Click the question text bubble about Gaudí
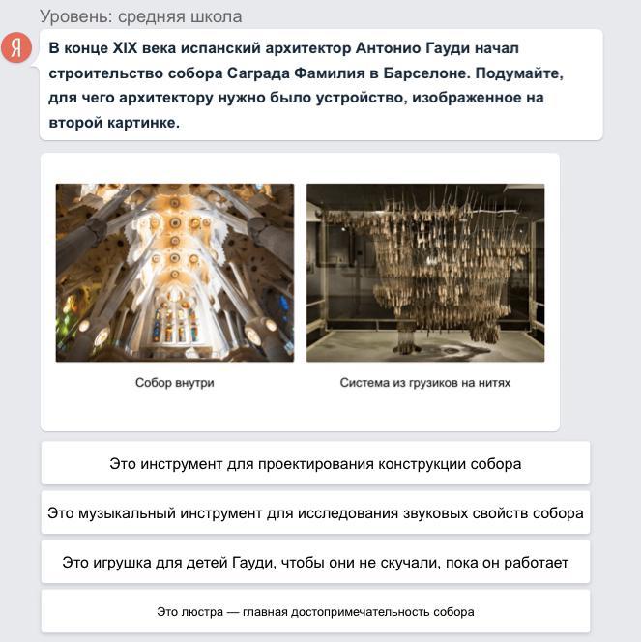 pyautogui.click(x=321, y=85)
